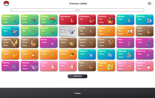155x98 pixels.
Task: Click the footer Pokedex text
Action: [77, 93]
